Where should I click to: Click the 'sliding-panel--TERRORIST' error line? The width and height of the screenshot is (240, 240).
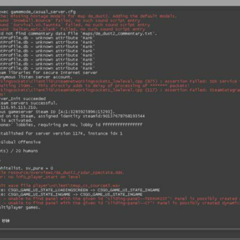tap(120, 199)
